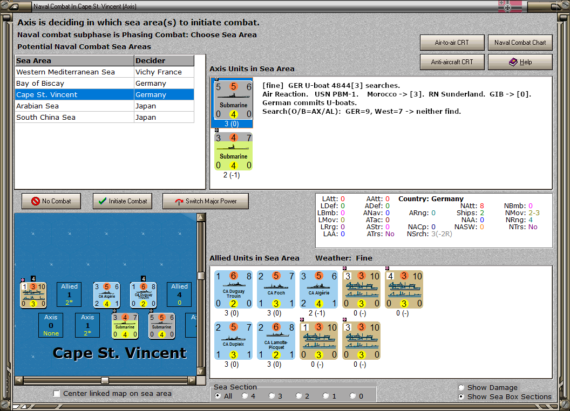Screen dimensions: 570x411
Task: Click the map's vertical scrollbar thumb
Action: pyautogui.click(x=201, y=276)
